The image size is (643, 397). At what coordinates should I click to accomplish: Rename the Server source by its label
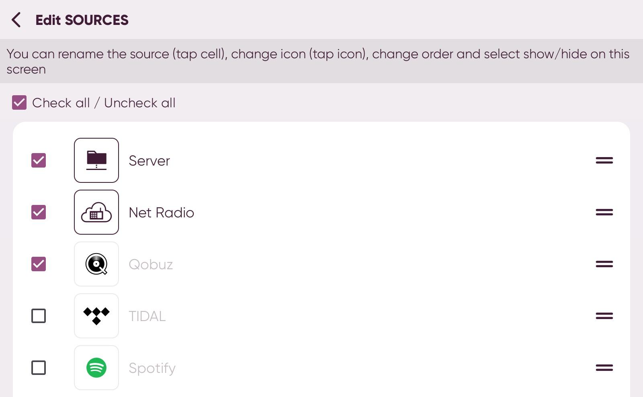tap(149, 161)
